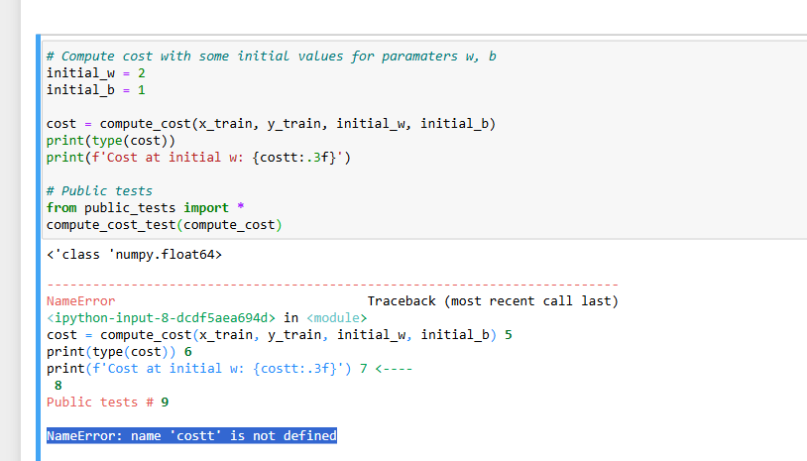Click the '<ipython-input-8-dcdf5aea694d>' traceback reference

pyautogui.click(x=161, y=318)
